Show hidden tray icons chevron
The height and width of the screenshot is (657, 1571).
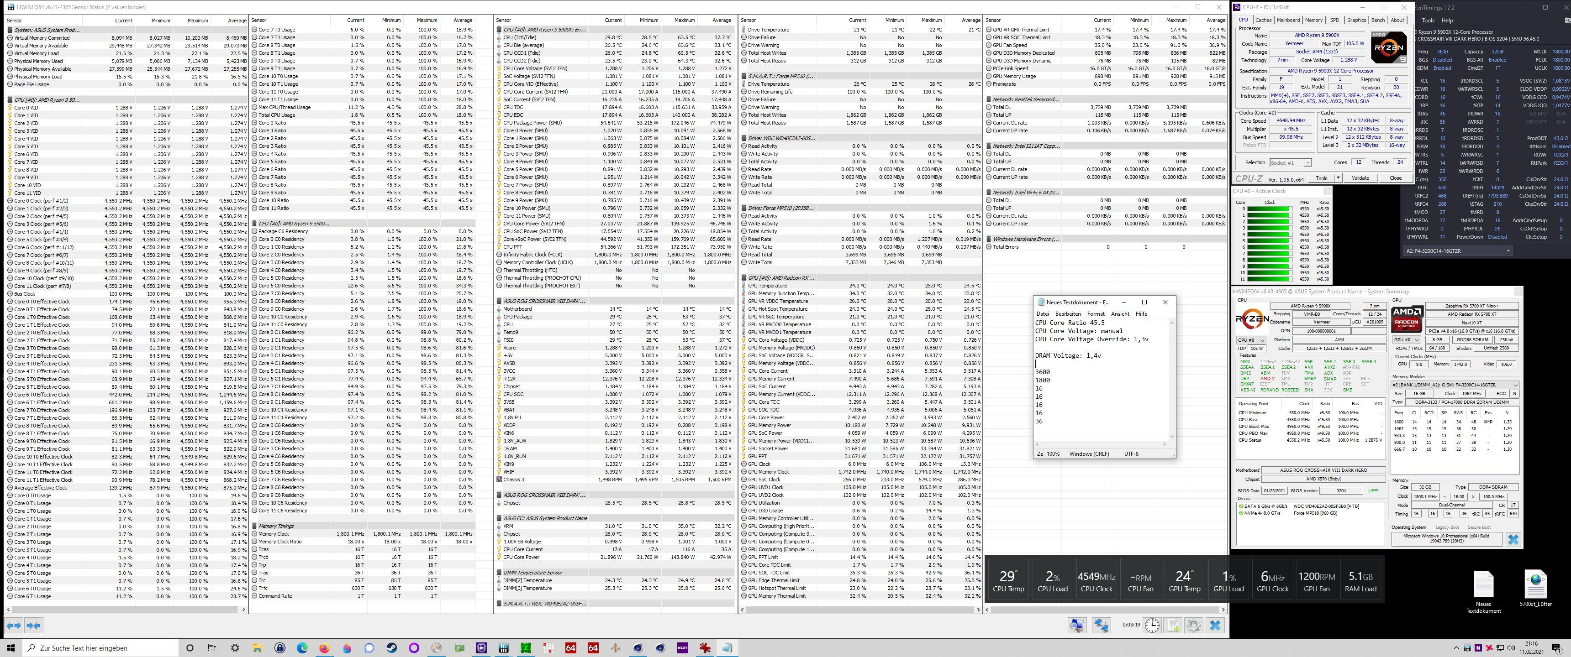(1456, 648)
